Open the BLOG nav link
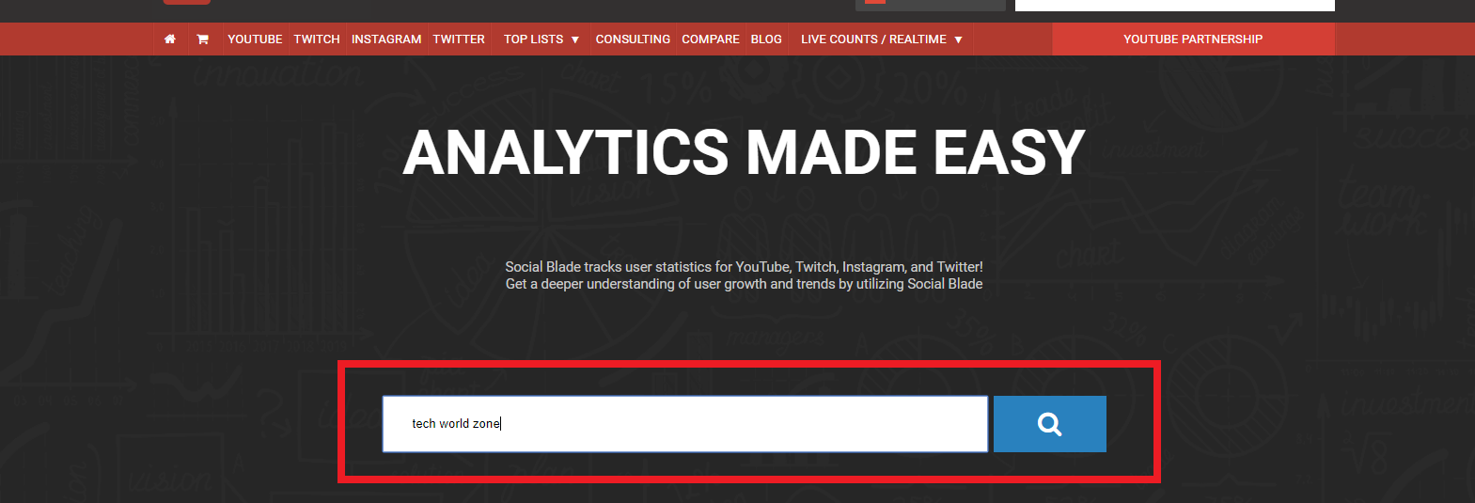Image resolution: width=1475 pixels, height=503 pixels. click(x=766, y=39)
